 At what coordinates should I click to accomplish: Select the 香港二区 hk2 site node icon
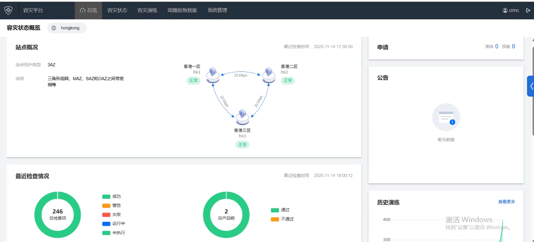(269, 75)
